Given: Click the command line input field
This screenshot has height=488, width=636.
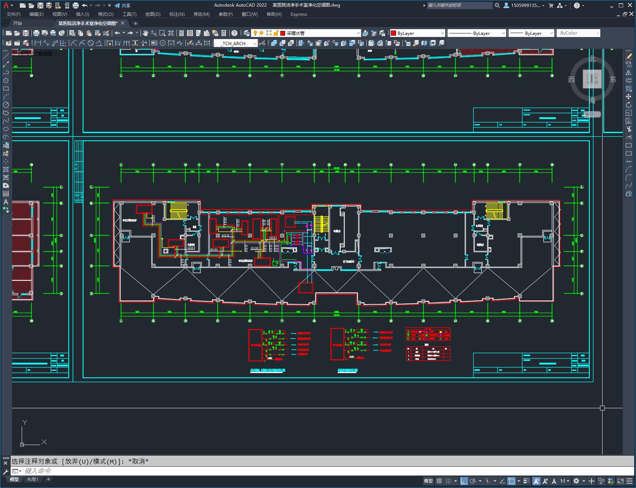Looking at the screenshot, I should tap(323, 471).
